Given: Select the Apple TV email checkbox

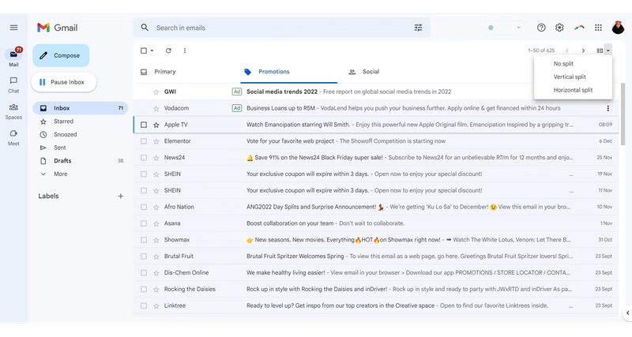Looking at the screenshot, I should tap(144, 125).
